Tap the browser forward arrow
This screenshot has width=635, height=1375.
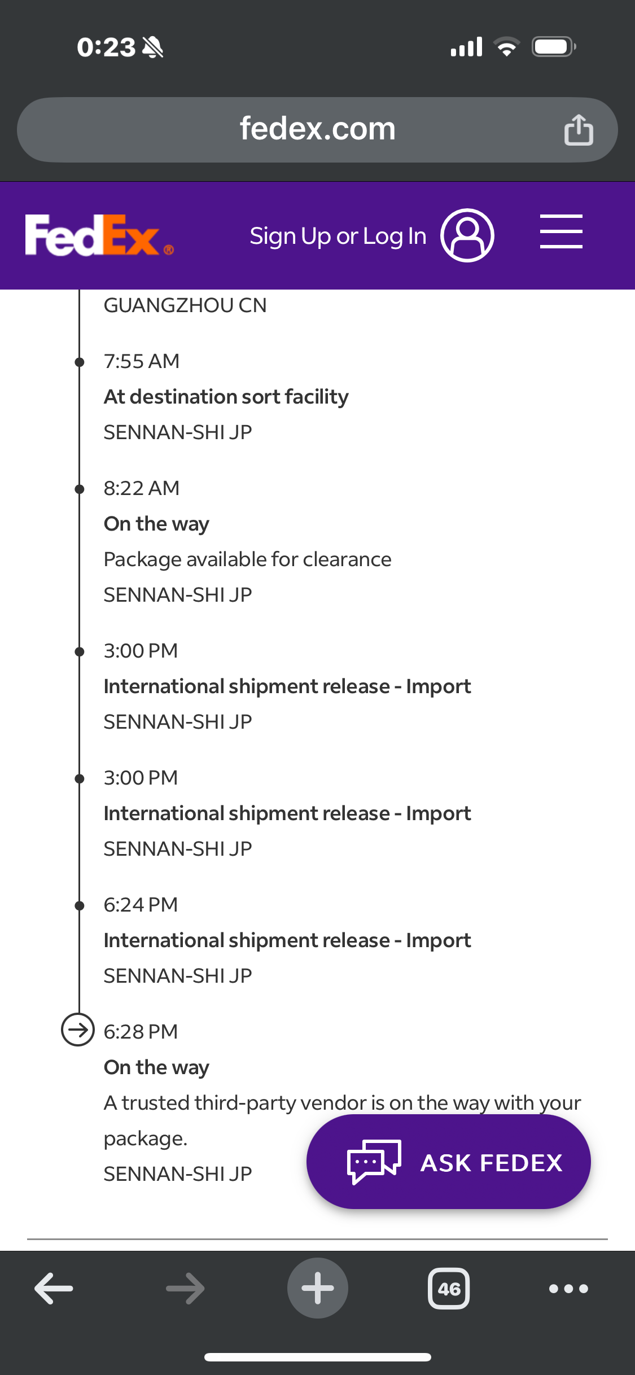pyautogui.click(x=186, y=1288)
